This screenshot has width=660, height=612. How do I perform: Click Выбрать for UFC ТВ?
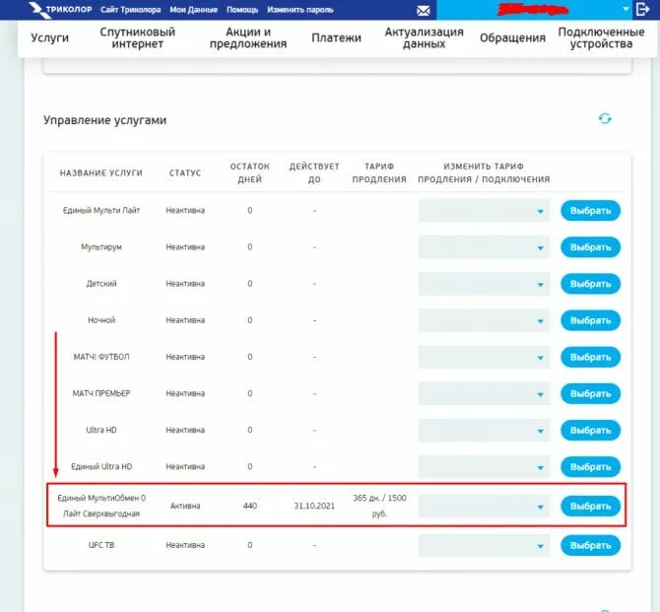pos(590,545)
